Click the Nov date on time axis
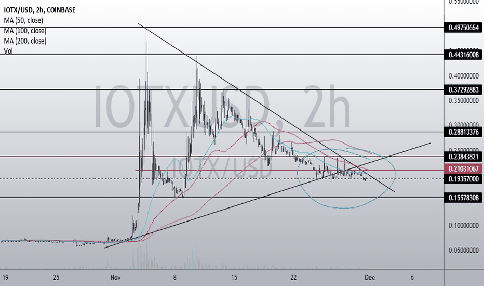484x286 pixels. [x=115, y=278]
